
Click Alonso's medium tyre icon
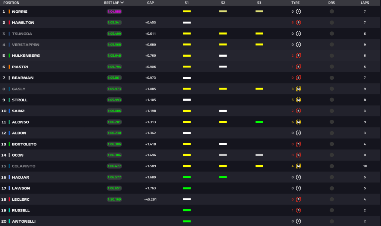pyautogui.click(x=298, y=122)
